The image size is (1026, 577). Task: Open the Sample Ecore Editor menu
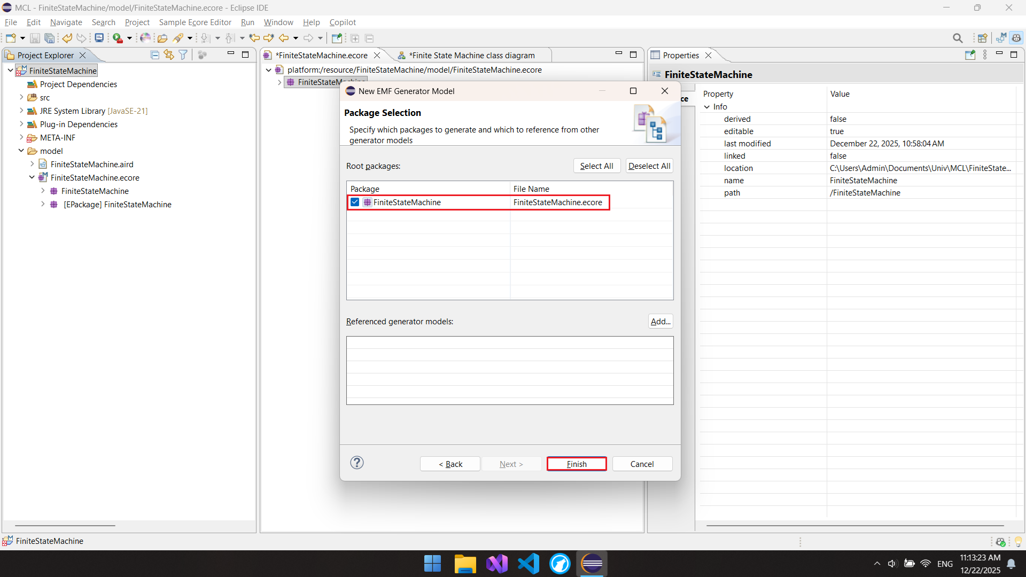(x=195, y=22)
